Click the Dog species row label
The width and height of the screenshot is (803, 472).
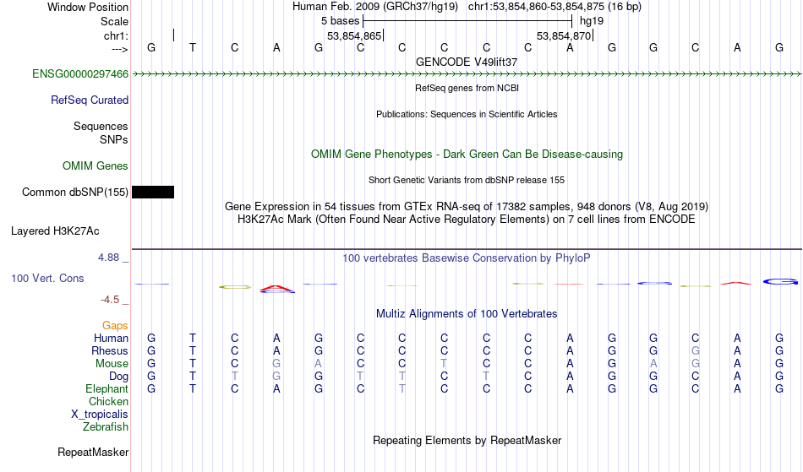118,377
